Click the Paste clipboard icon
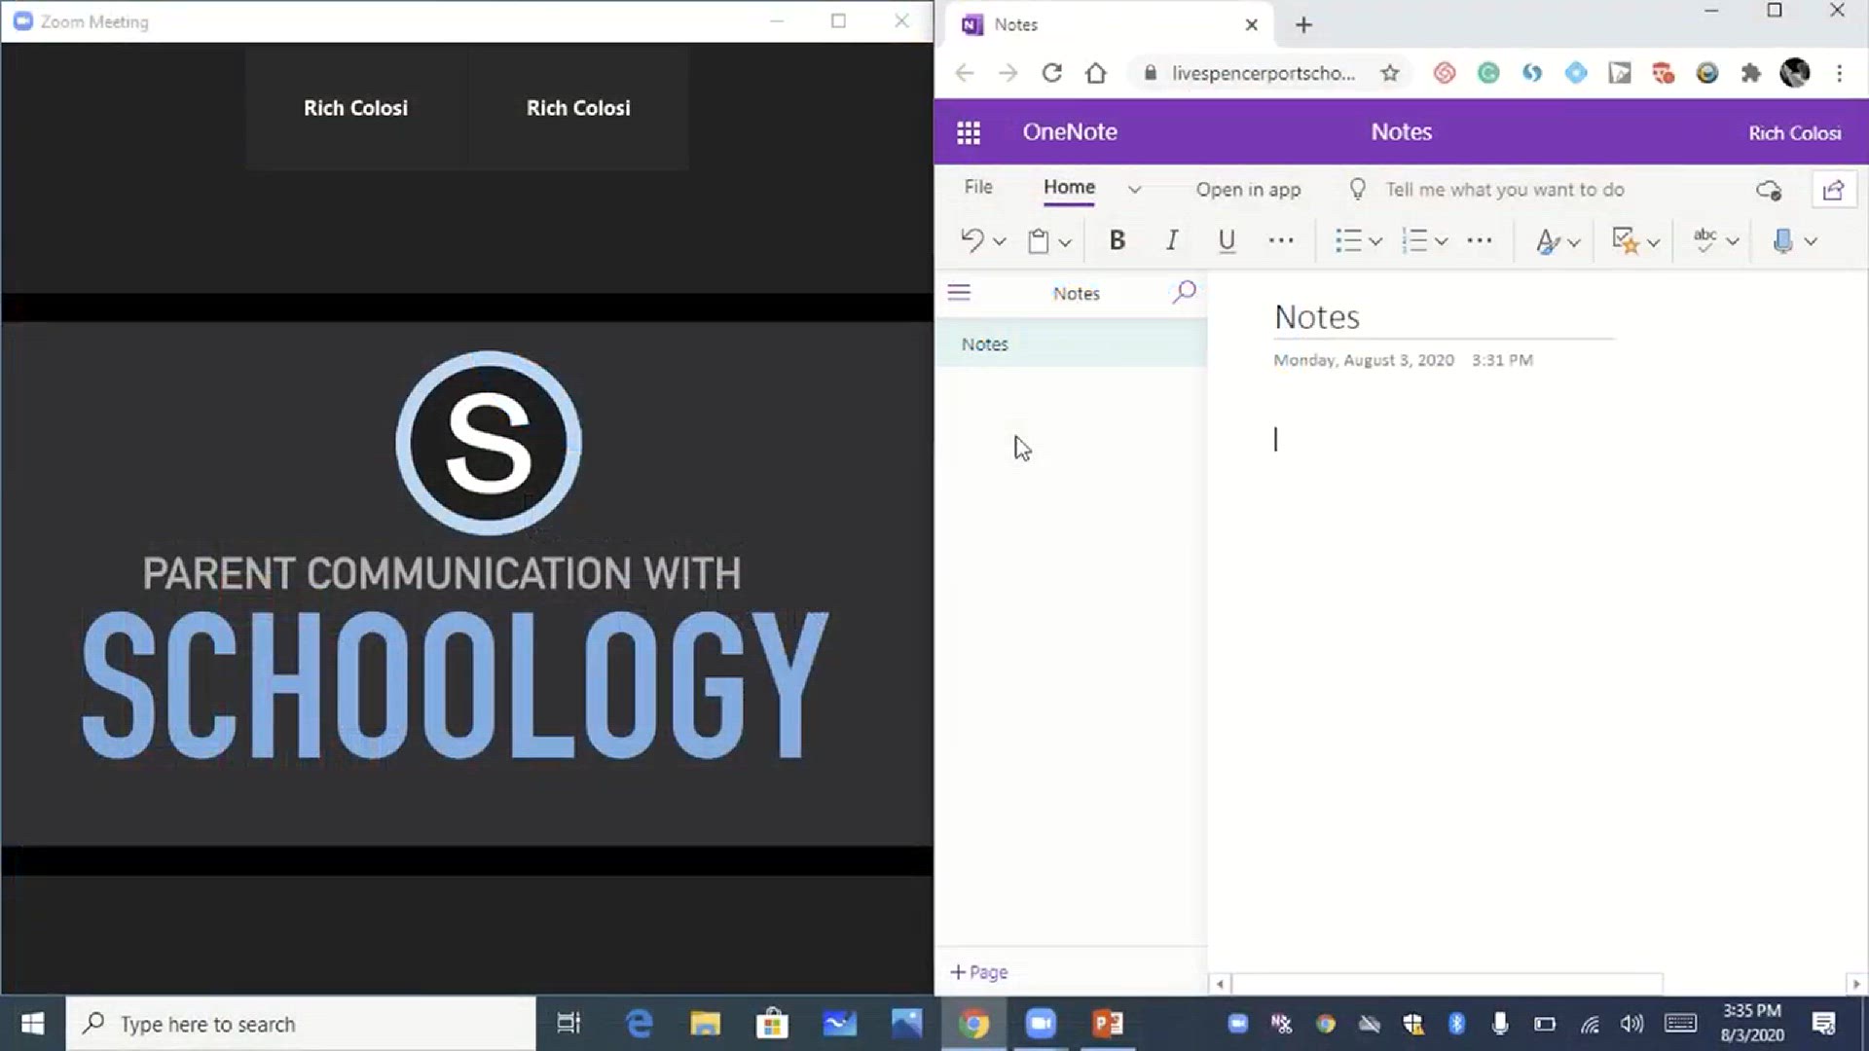The image size is (1869, 1051). click(x=1039, y=240)
